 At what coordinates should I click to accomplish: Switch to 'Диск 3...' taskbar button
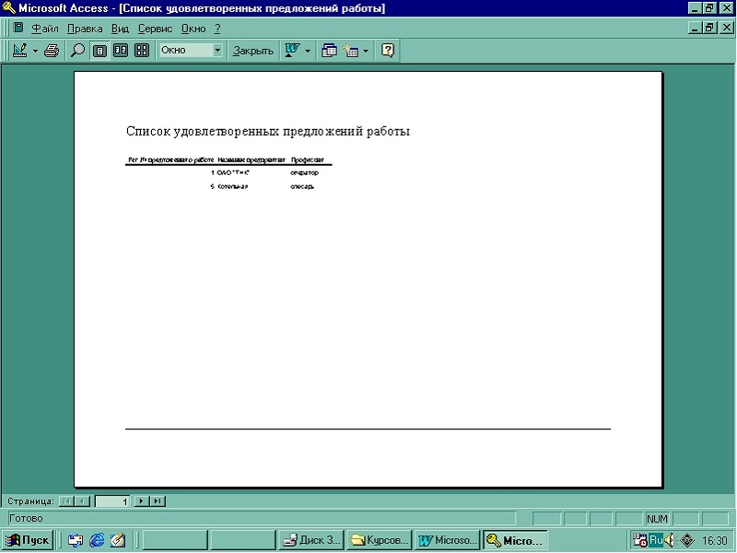[x=311, y=540]
